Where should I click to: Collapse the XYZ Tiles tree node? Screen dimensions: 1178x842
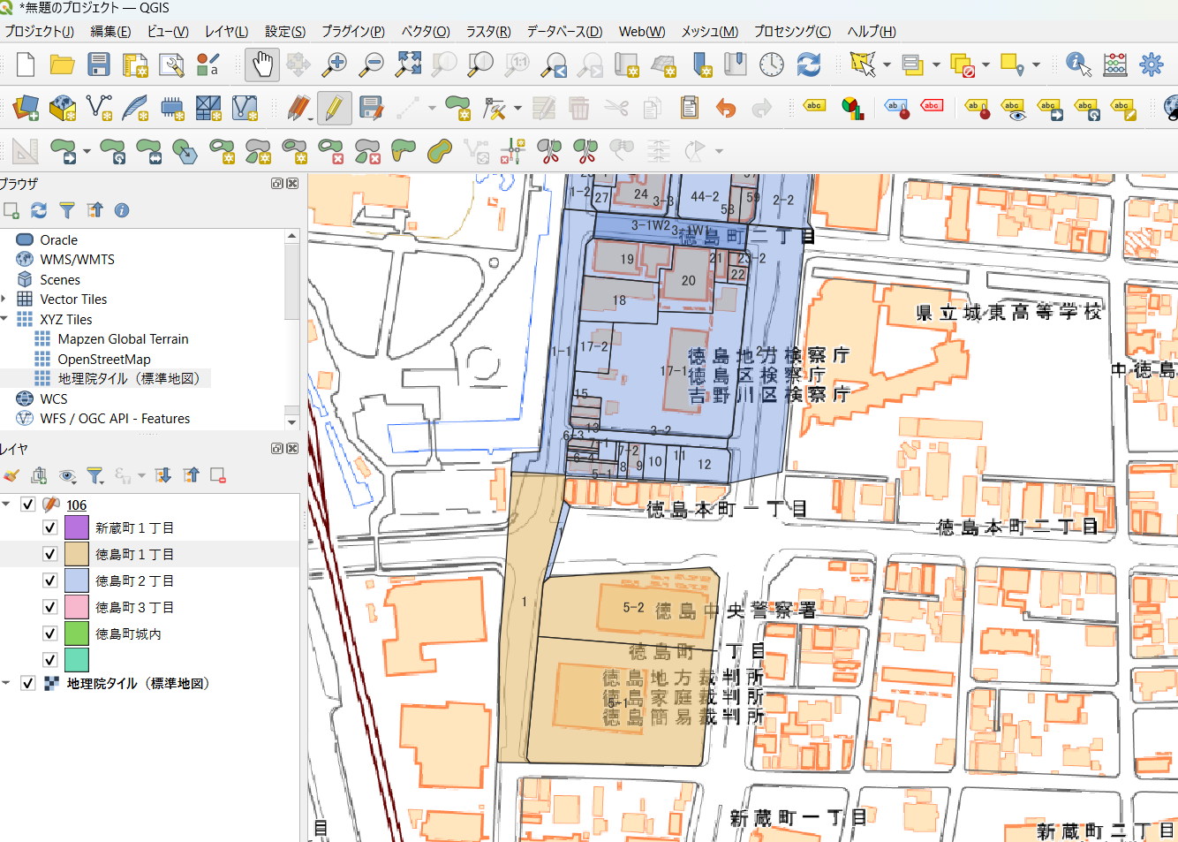[x=5, y=319]
